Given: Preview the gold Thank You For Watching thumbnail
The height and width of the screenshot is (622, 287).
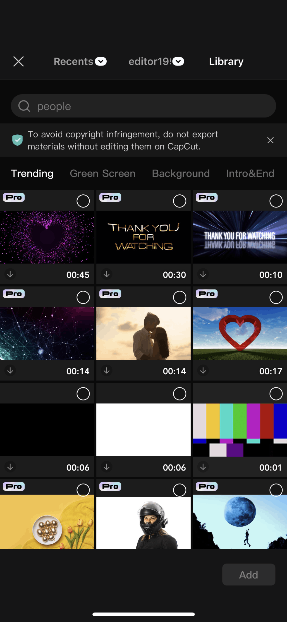Looking at the screenshot, I should [x=143, y=237].
